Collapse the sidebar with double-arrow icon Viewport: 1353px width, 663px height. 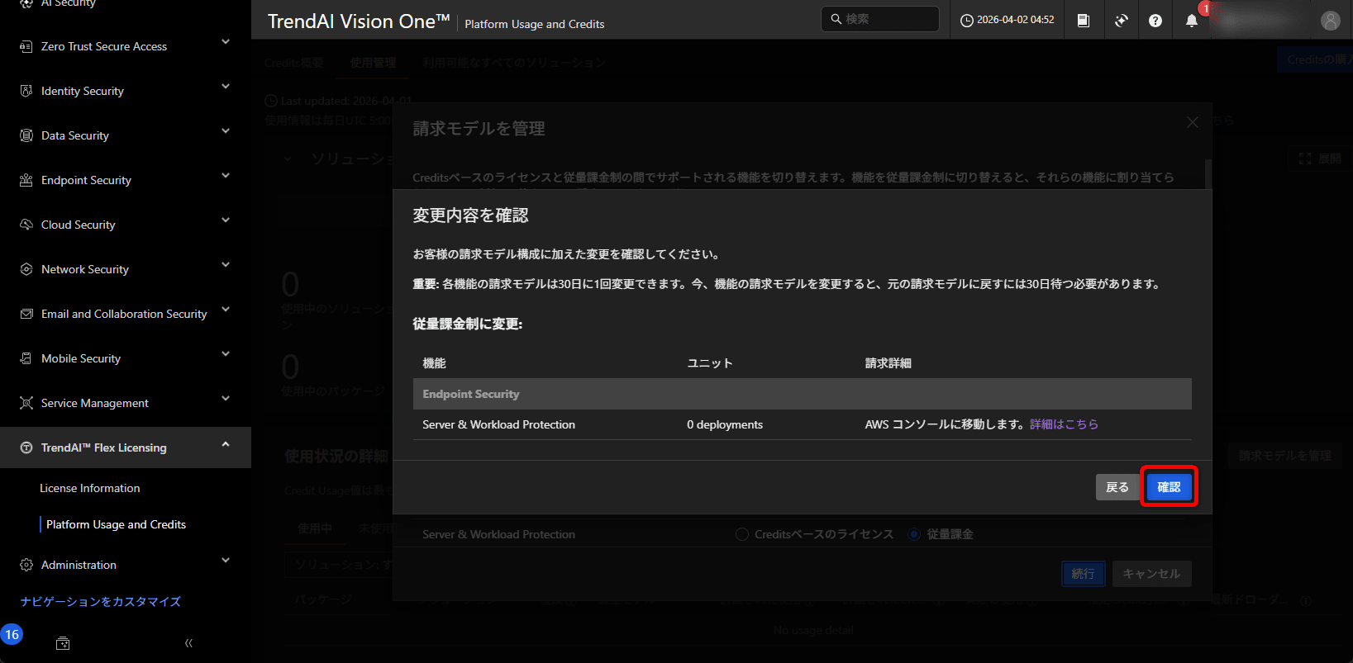(x=188, y=643)
